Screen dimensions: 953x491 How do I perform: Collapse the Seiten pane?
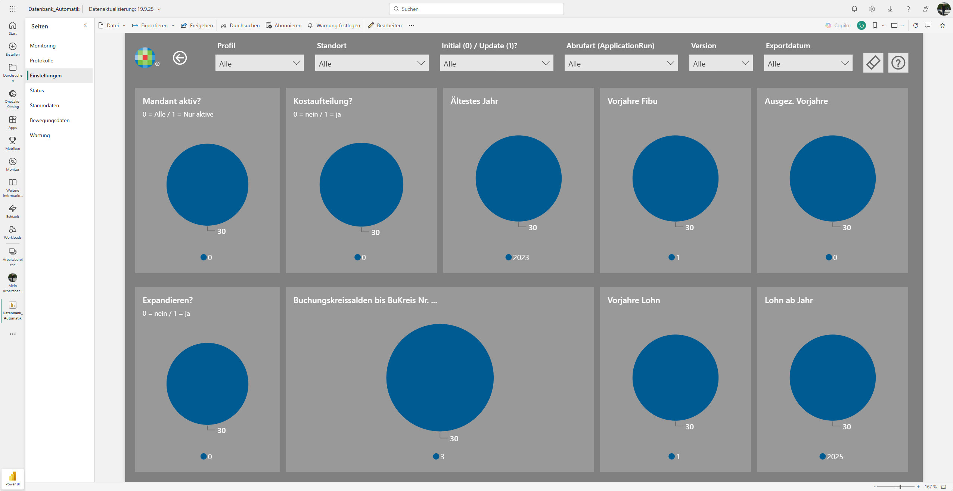[x=85, y=25]
